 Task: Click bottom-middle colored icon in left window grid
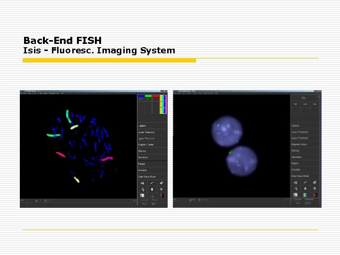click(152, 196)
